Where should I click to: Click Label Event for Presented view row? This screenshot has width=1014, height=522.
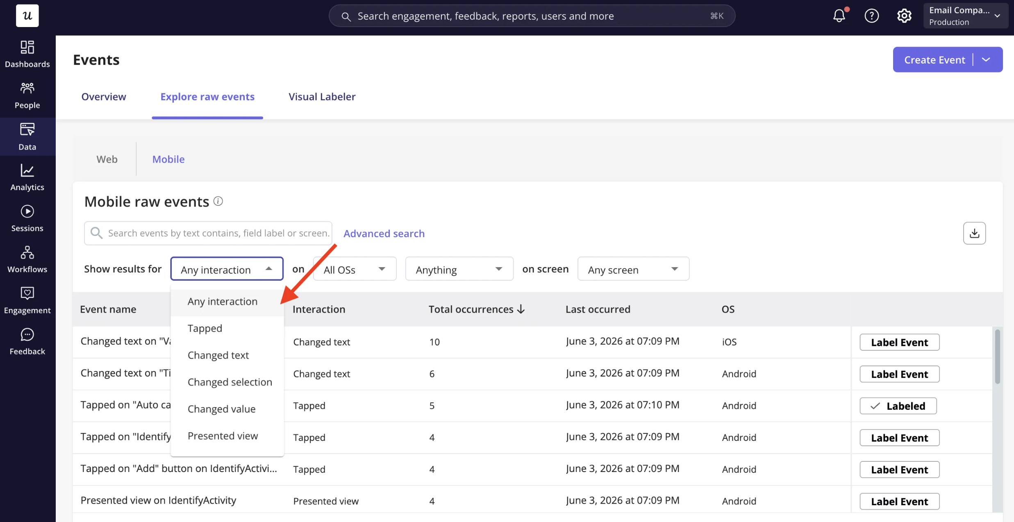tap(899, 501)
